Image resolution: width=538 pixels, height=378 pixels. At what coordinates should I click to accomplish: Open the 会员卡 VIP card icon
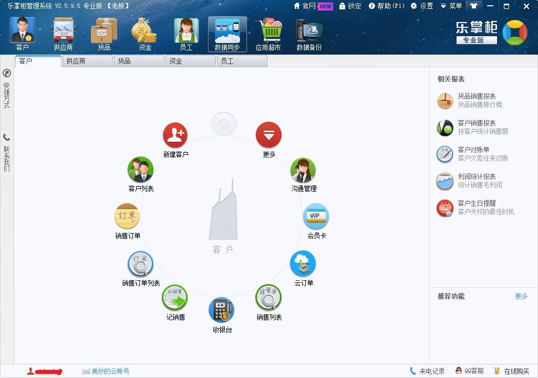316,216
